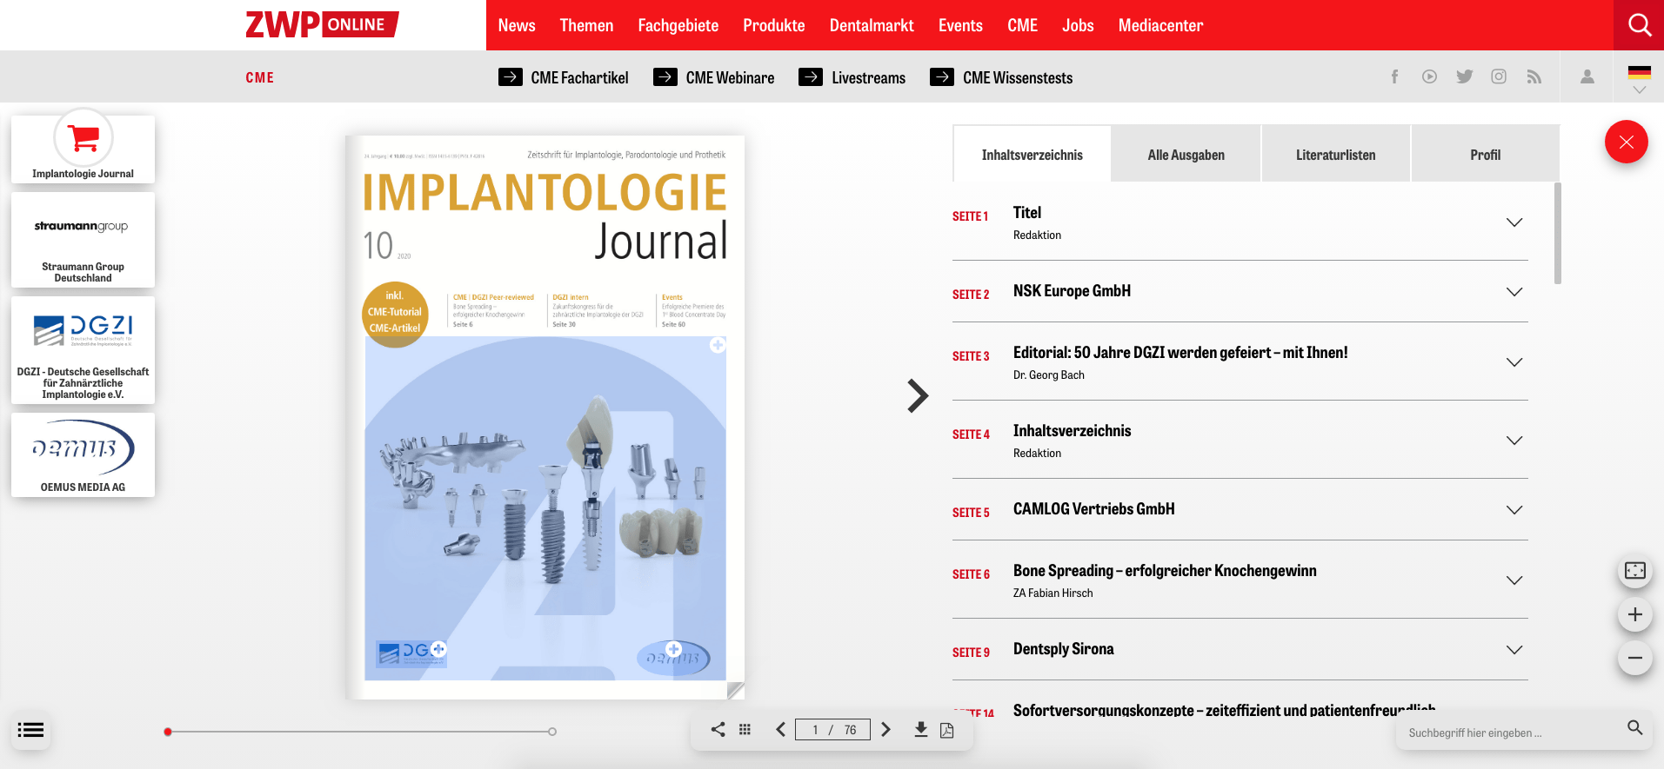Open CME Wissenstests link
This screenshot has width=1664, height=769.
(x=1001, y=77)
